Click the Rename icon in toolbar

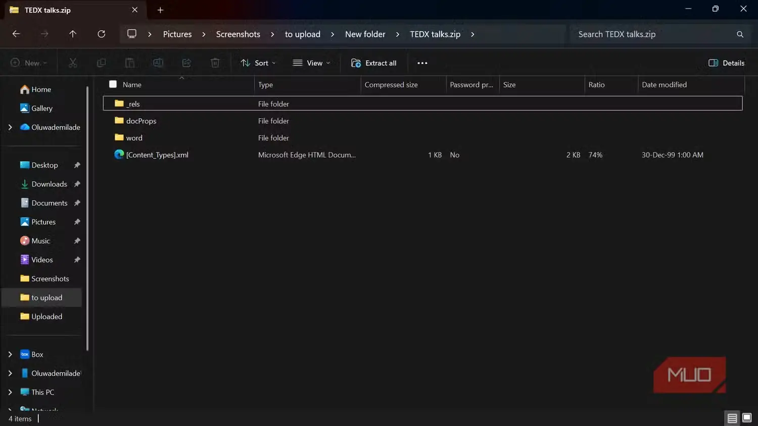[158, 63]
